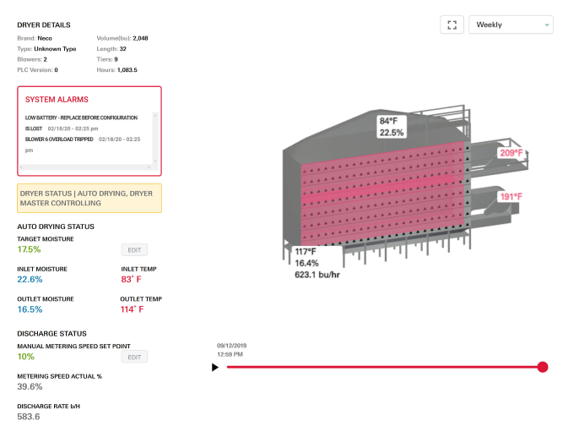Click the 09/12/2019 timeline date label
Image resolution: width=579 pixels, height=437 pixels.
coord(231,346)
